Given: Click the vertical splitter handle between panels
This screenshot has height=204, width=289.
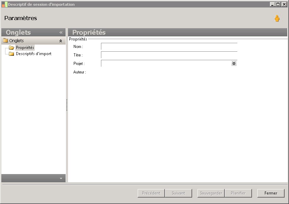Looking at the screenshot, I should (x=67, y=105).
